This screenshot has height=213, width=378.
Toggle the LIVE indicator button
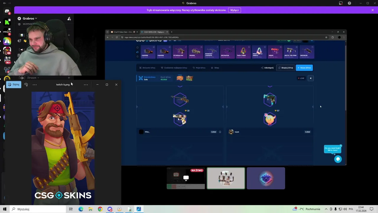[301, 78]
